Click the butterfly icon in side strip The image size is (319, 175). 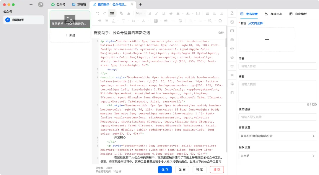232,66
